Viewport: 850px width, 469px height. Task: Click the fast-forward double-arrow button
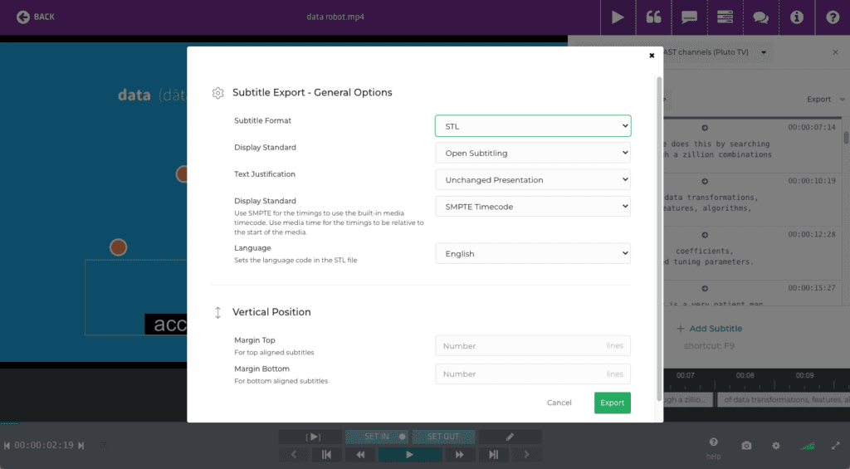coord(460,454)
